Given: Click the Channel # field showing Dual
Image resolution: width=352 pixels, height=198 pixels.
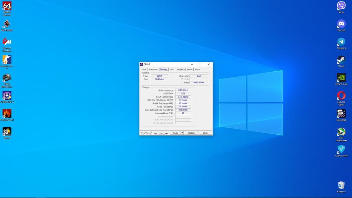Looking at the screenshot, I should click(199, 76).
